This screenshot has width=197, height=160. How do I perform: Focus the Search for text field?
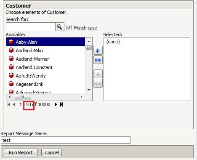pyautogui.click(x=31, y=27)
